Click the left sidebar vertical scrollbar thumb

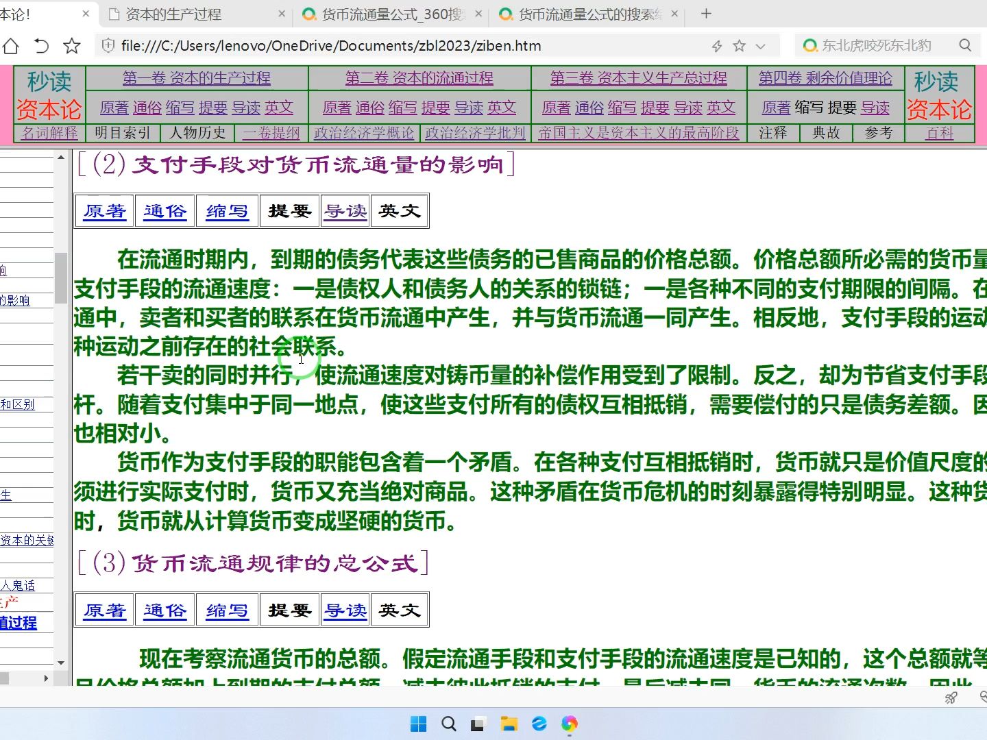coord(61,277)
